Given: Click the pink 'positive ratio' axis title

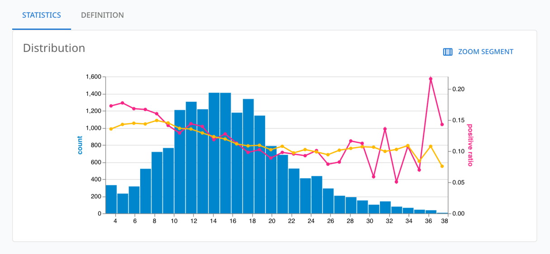Looking at the screenshot, I should [469, 145].
